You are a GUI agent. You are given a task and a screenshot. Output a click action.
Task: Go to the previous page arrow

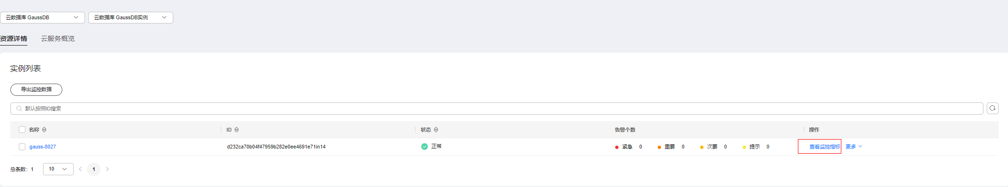(x=80, y=169)
